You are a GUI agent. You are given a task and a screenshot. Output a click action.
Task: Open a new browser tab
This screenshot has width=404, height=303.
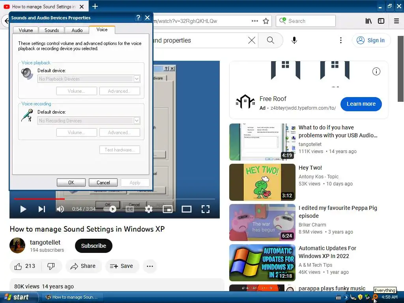(95, 6)
